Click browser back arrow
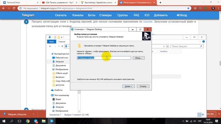The width and height of the screenshot is (221, 124). (3, 8)
